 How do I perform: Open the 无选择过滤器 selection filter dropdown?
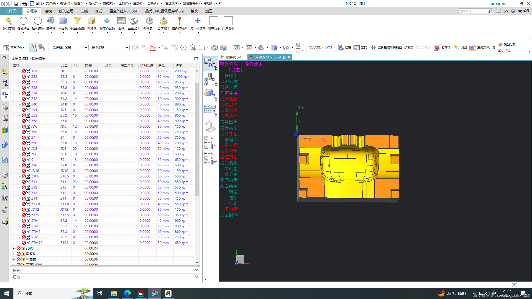coord(70,48)
